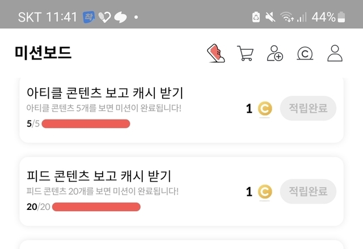
Task: Open the step counter sneaker icon
Action: tap(216, 53)
